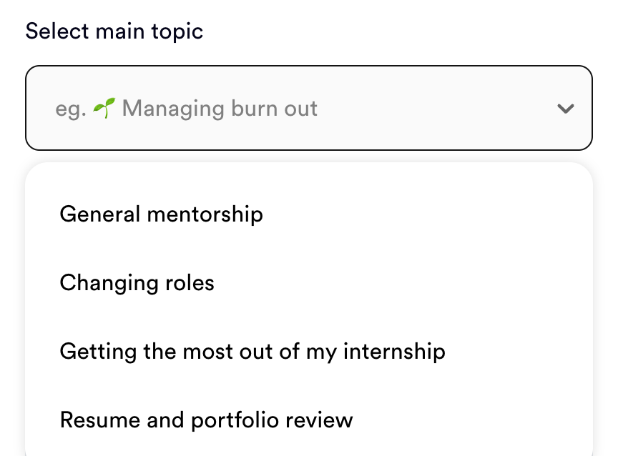Click the sprout icon beside 'eg.'

(104, 109)
